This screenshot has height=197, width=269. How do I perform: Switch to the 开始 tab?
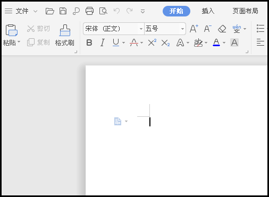(176, 11)
